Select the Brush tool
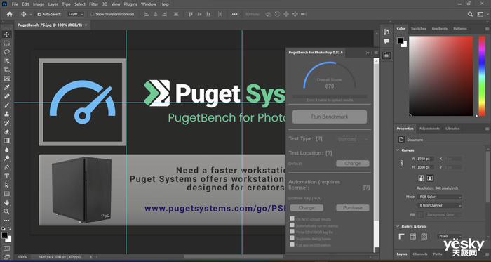Viewport: 491px width, 262px height. (6, 105)
